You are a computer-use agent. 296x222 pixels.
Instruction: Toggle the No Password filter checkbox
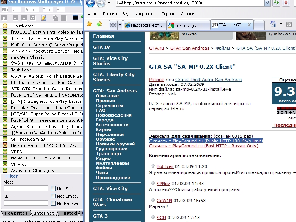pyautogui.click(x=53, y=203)
